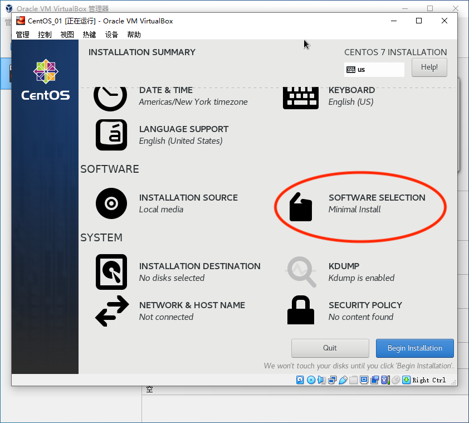
Task: Close the CentOS_01 VM window
Action: pos(444,21)
